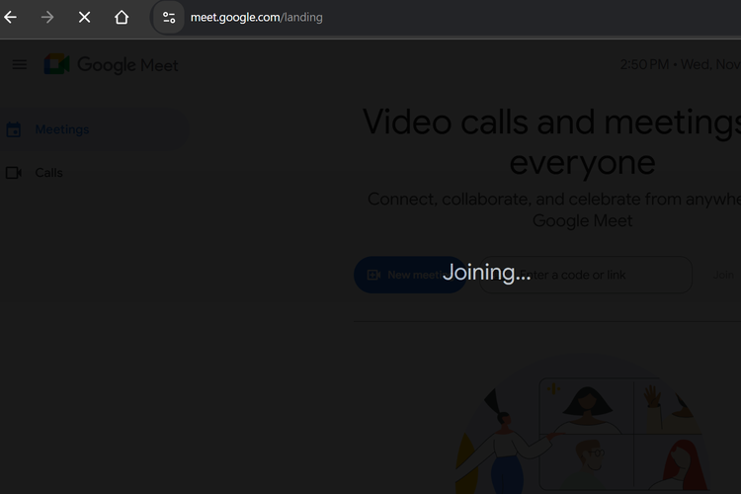Click the meet.google.com/landing address bar

256,18
